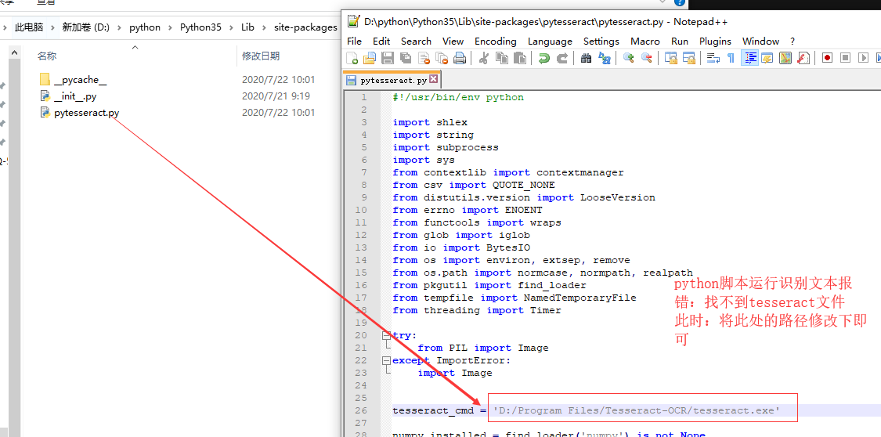The height and width of the screenshot is (437, 881).
Task: Open the File menu
Action: coord(355,41)
